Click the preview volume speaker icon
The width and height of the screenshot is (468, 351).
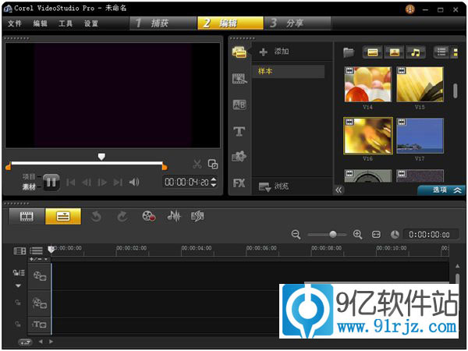click(x=134, y=182)
